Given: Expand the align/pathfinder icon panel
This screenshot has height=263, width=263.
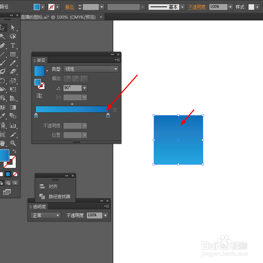Looking at the screenshot, I should tap(67, 176).
